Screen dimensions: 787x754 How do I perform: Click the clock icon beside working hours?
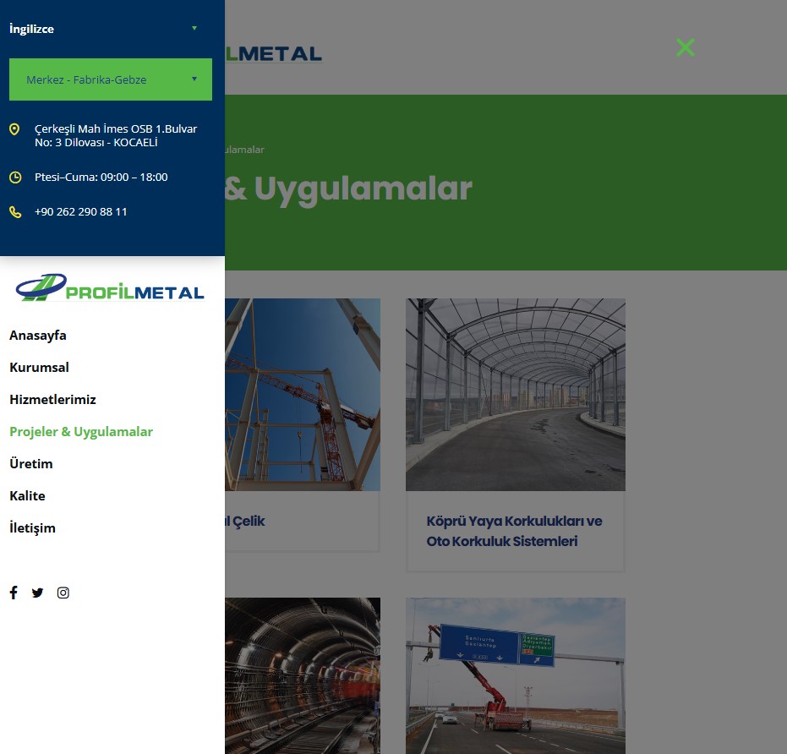15,178
